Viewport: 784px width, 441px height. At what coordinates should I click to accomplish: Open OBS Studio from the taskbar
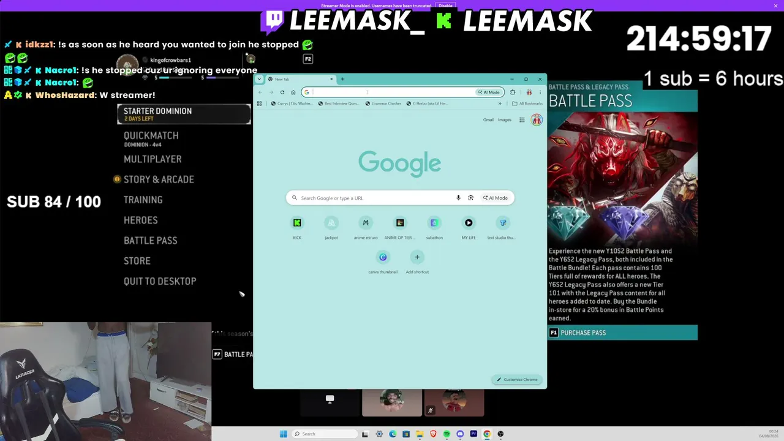tap(500, 434)
